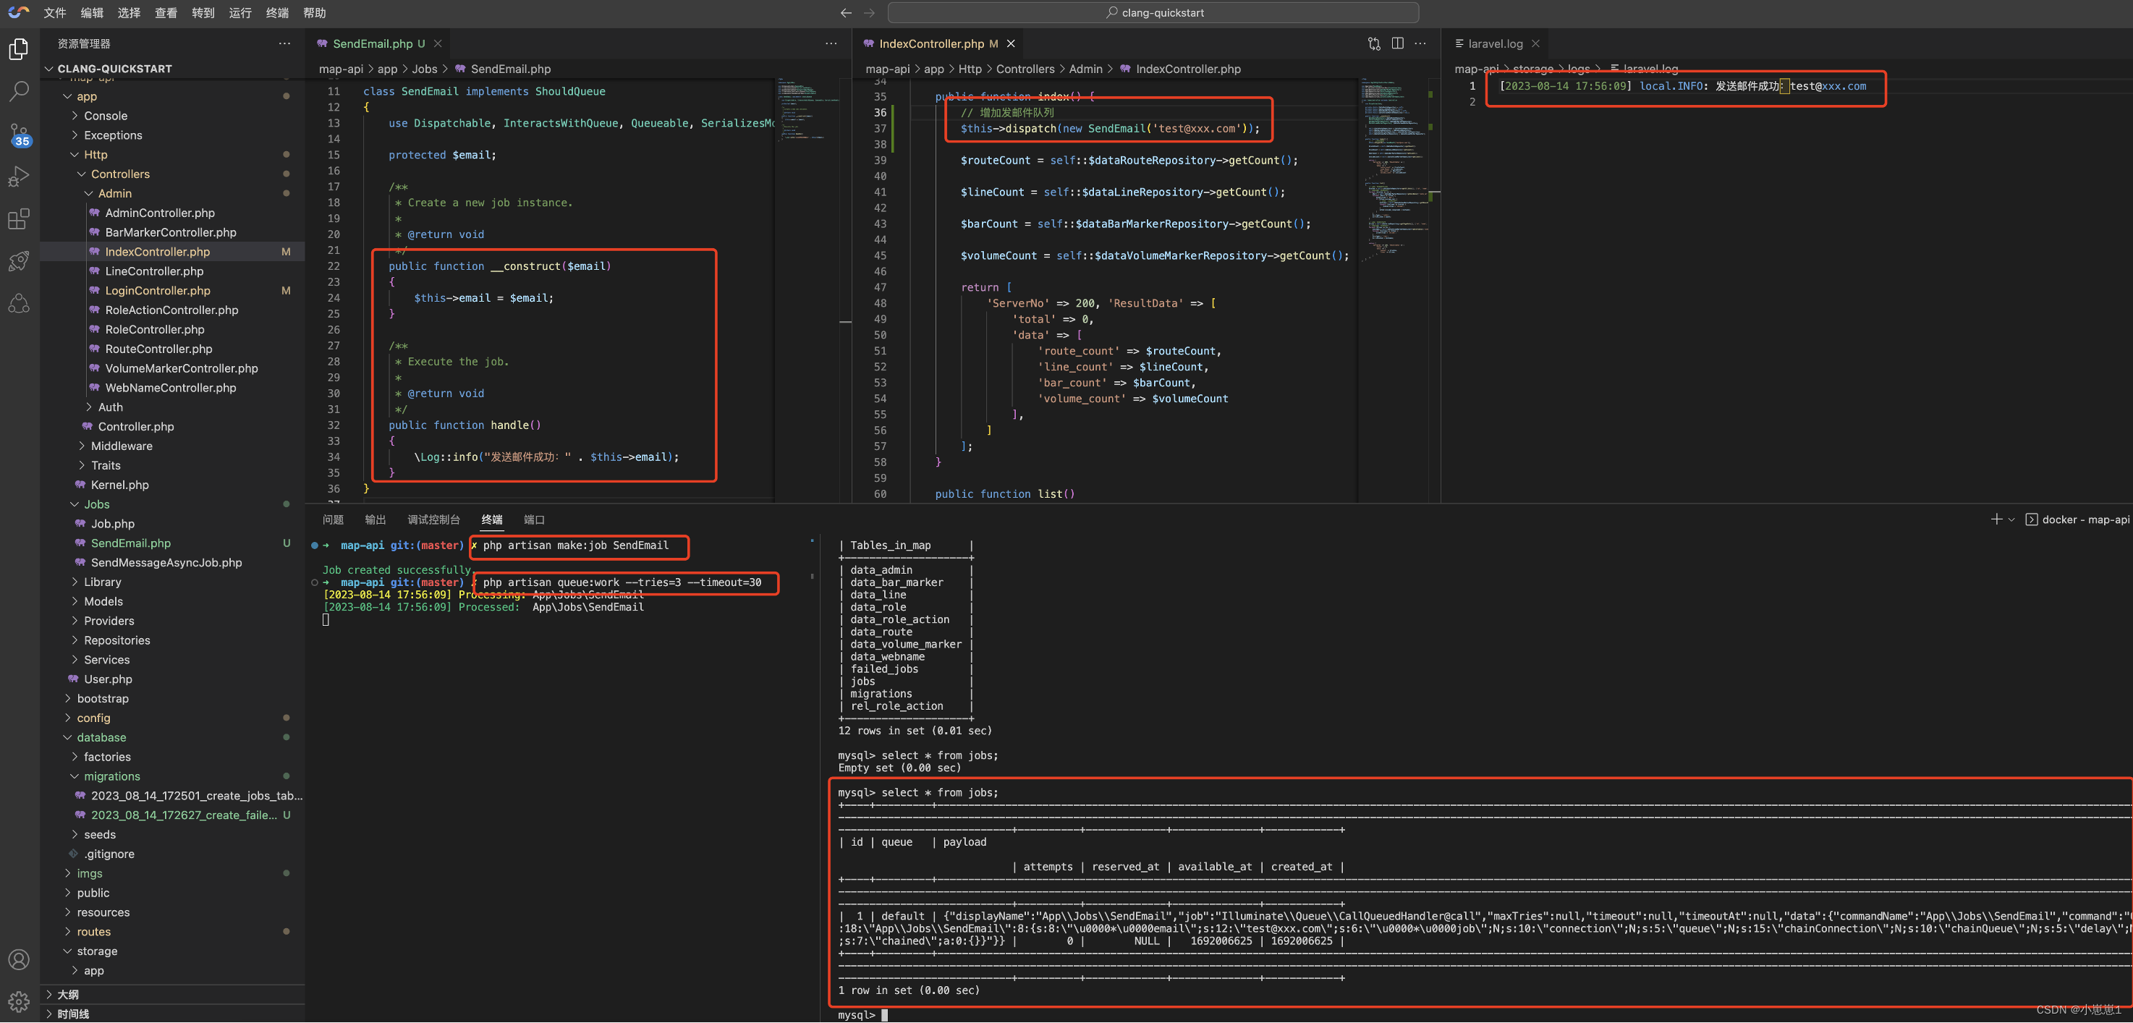This screenshot has width=2133, height=1023.
Task: Switch to the 问题 panel tab
Action: pyautogui.click(x=333, y=519)
